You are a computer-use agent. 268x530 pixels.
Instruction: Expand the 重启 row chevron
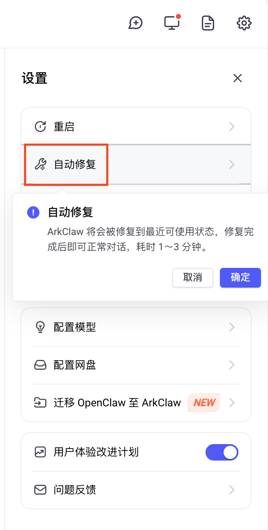tap(232, 127)
